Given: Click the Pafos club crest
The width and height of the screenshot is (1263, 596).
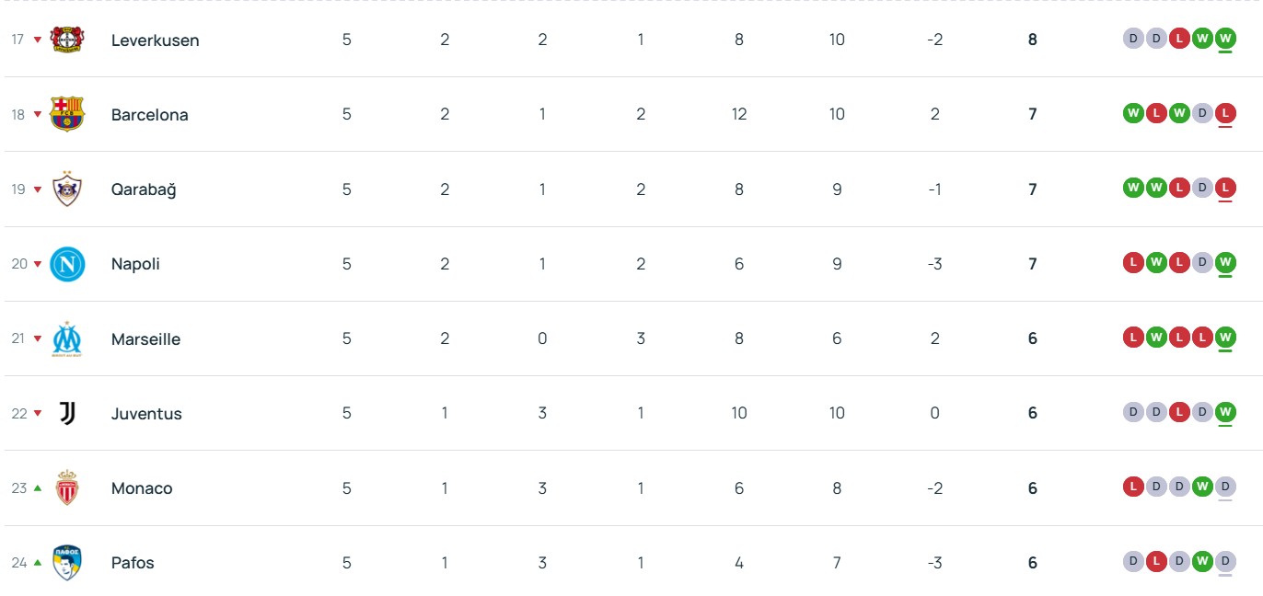Looking at the screenshot, I should pos(67,563).
